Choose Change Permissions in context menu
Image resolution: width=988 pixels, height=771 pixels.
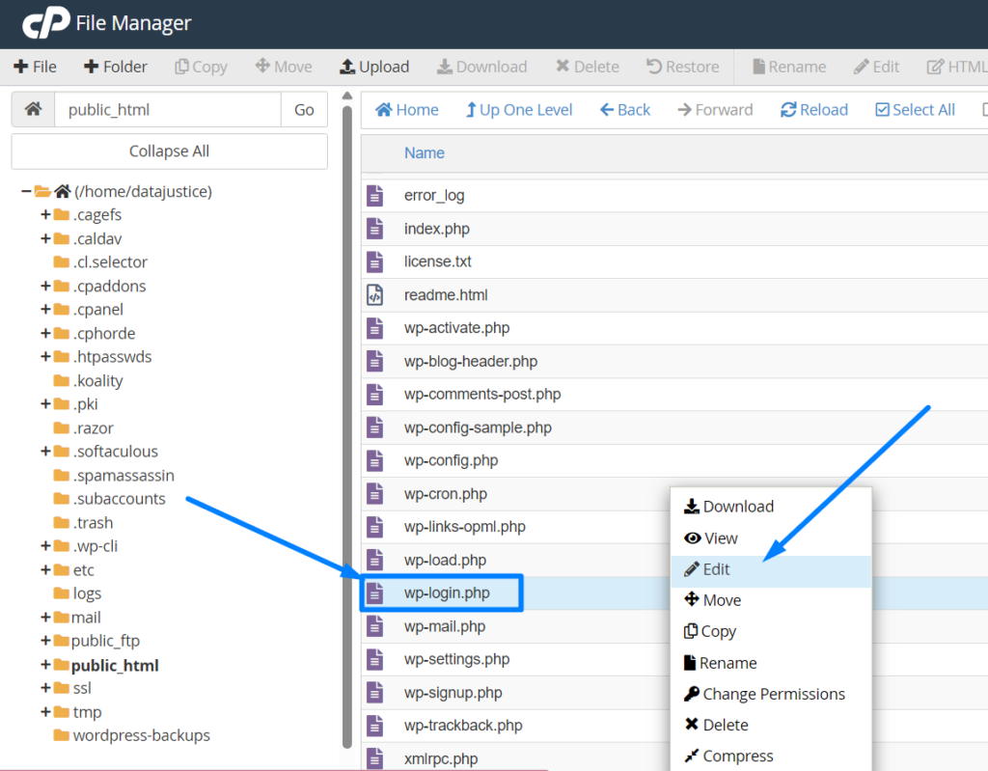coord(771,694)
